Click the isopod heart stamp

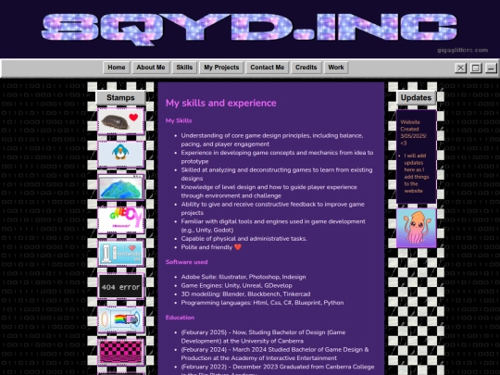(121, 121)
